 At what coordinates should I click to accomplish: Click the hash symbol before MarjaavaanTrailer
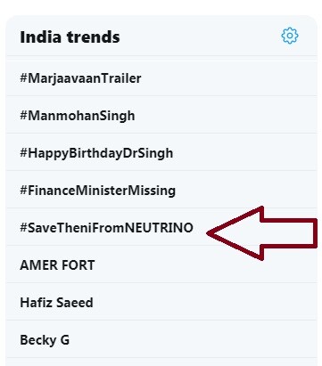(24, 78)
